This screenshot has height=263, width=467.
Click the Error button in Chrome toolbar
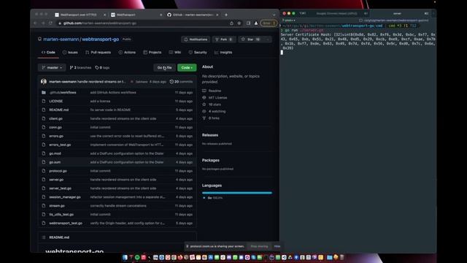pyautogui.click(x=269, y=23)
